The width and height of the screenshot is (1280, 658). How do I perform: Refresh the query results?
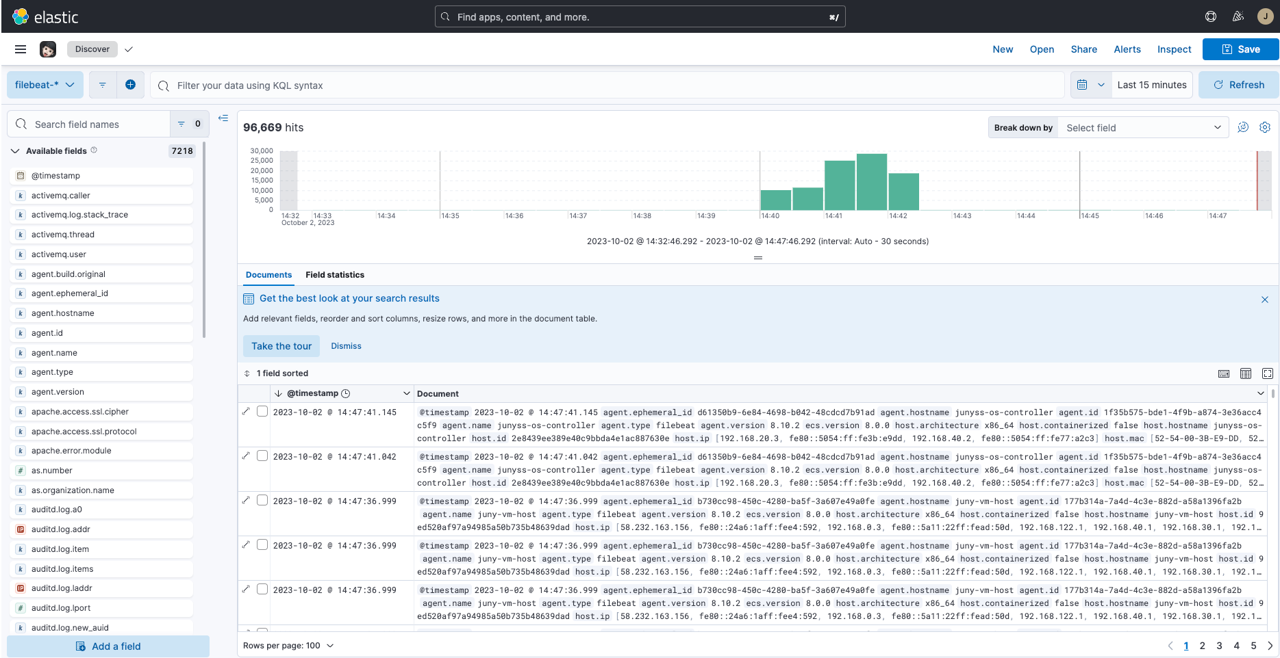coord(1238,85)
